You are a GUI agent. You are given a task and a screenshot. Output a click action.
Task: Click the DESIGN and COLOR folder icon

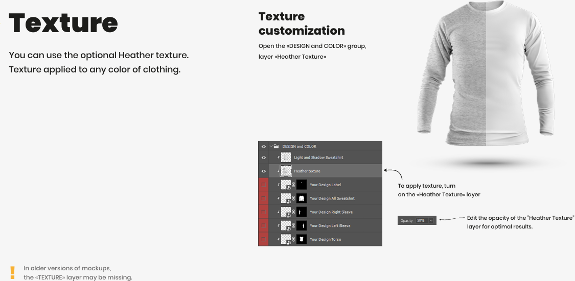pyautogui.click(x=276, y=146)
